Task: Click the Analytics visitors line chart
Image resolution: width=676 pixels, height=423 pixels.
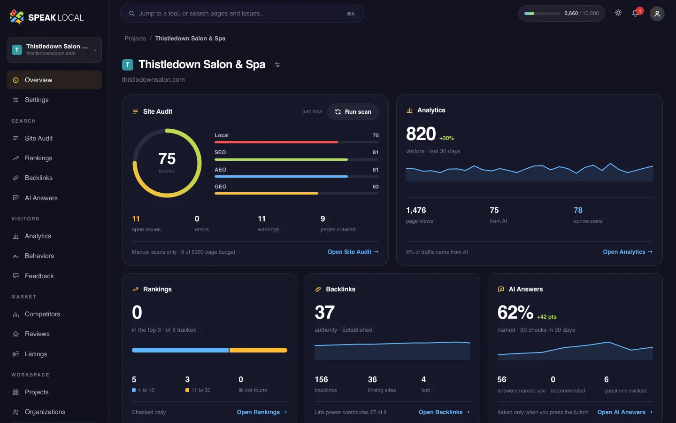Action: tap(530, 172)
